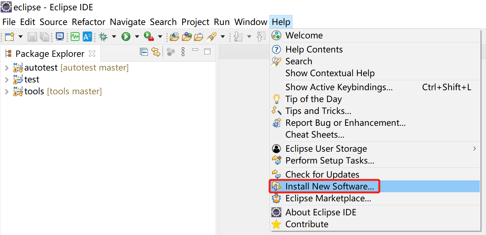The image size is (486, 235).
Task: Open the Eclipse User Storage submenu
Action: pos(375,149)
